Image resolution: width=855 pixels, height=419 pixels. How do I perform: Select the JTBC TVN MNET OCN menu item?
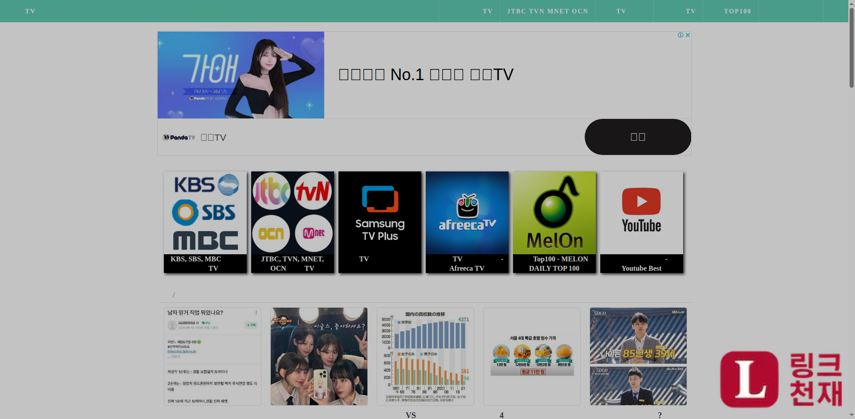tap(548, 11)
